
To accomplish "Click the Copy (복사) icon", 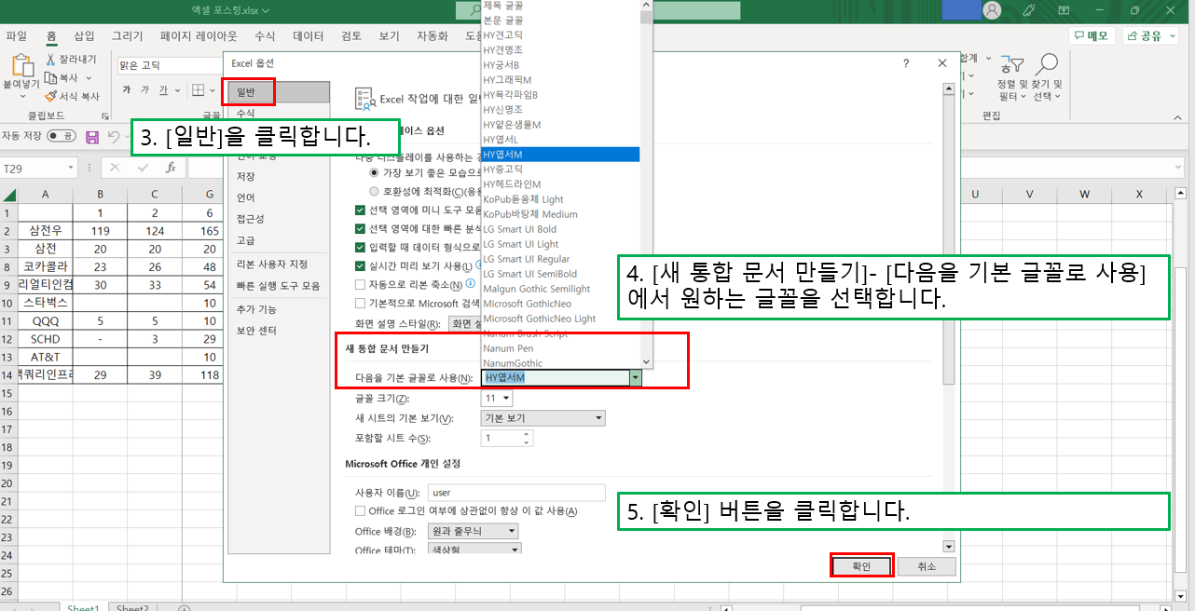I will coord(52,77).
